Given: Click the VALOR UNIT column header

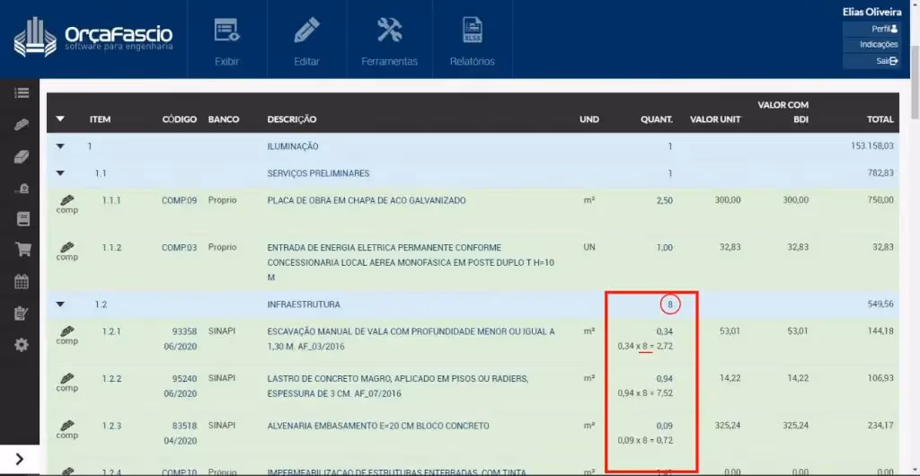Looking at the screenshot, I should click(715, 119).
